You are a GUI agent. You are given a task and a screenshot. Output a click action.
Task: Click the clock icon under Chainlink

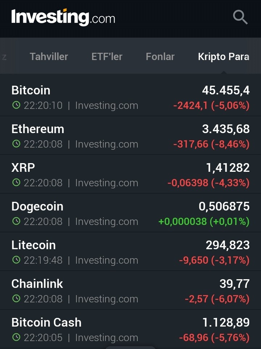[x=16, y=298]
